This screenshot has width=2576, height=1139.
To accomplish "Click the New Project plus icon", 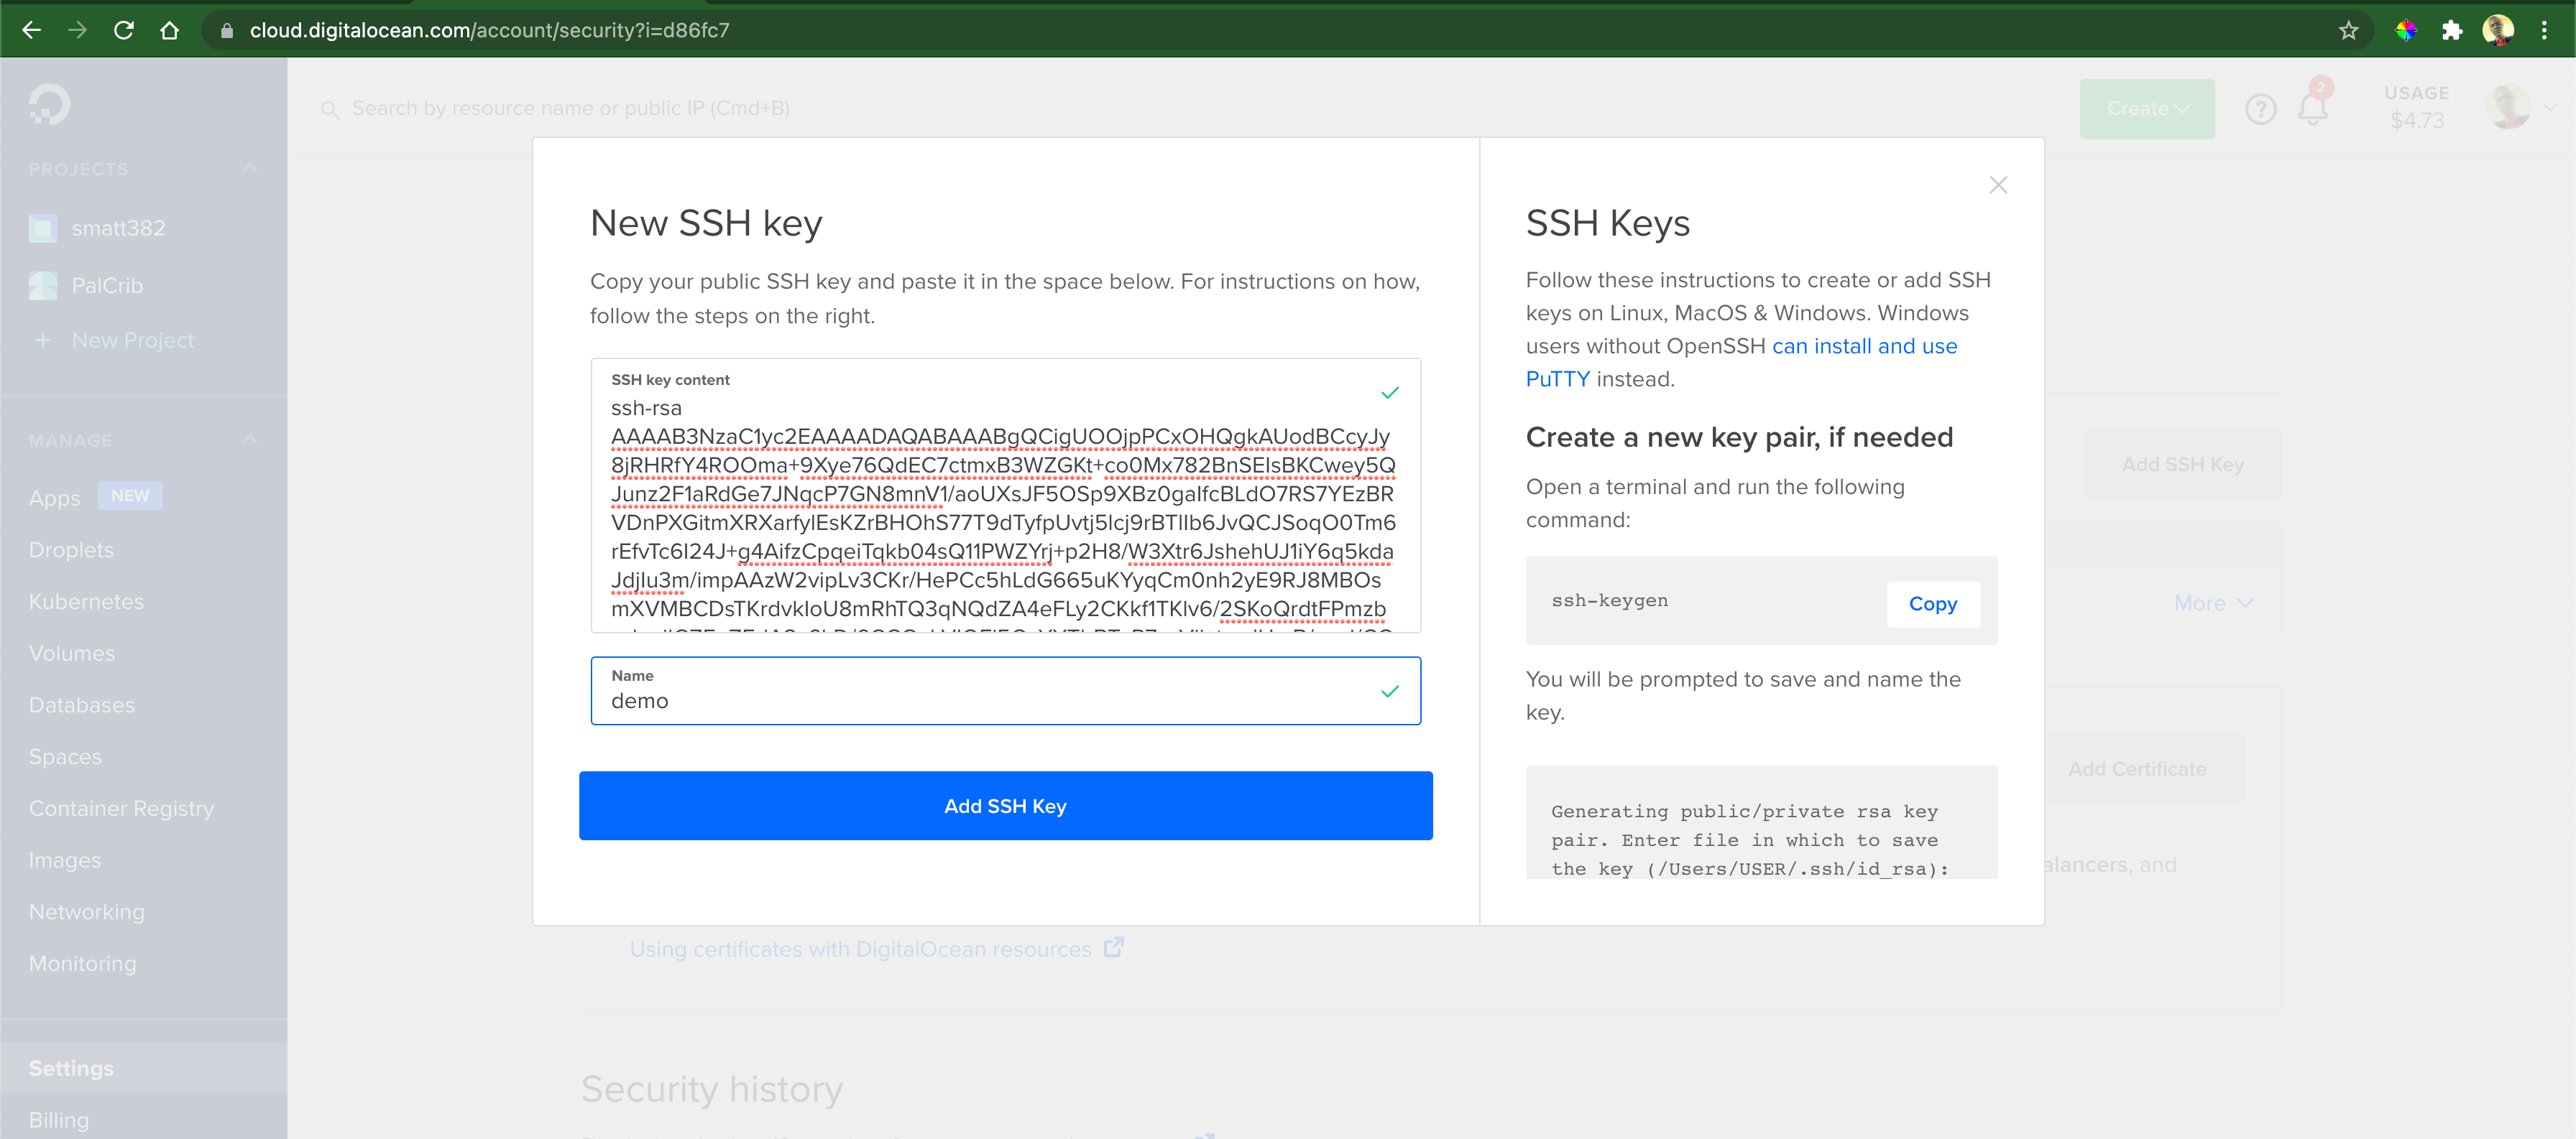I will tap(44, 340).
